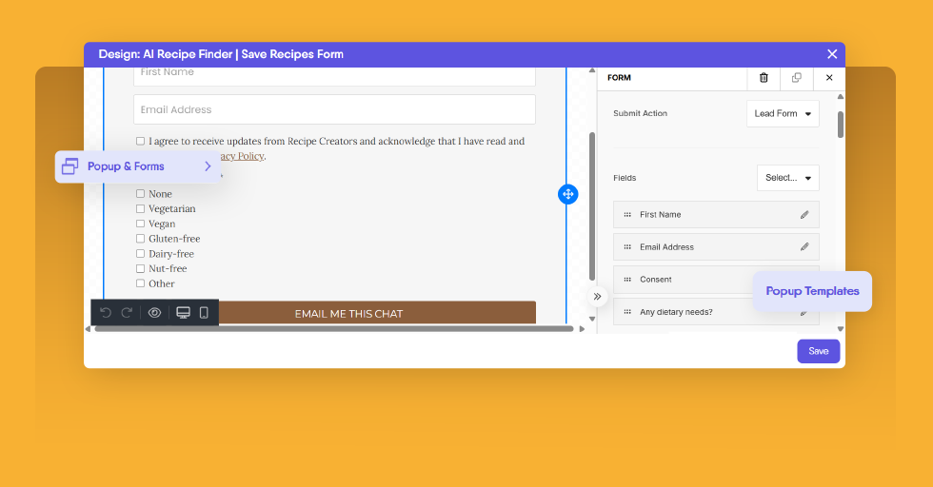Screen dimensions: 933x487
Task: Switch to mobile view icon
Action: point(204,313)
